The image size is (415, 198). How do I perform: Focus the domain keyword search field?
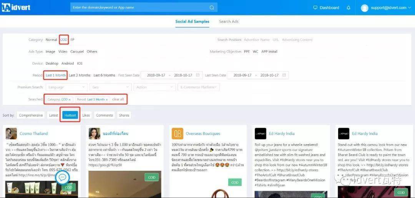point(144,7)
